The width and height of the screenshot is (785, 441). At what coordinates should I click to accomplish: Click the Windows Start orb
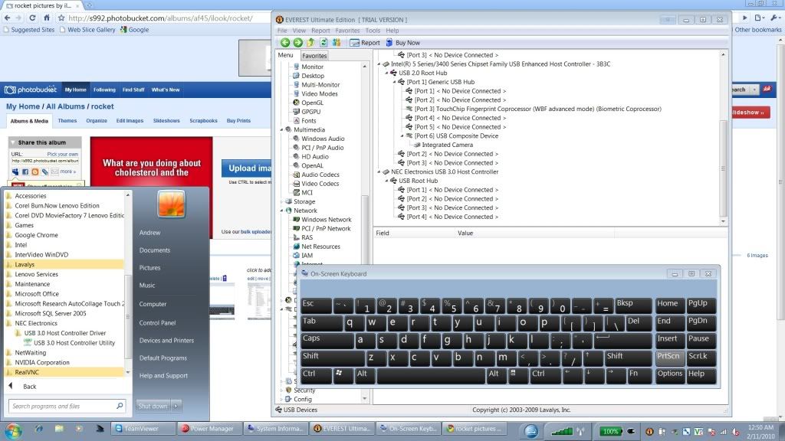[13, 430]
